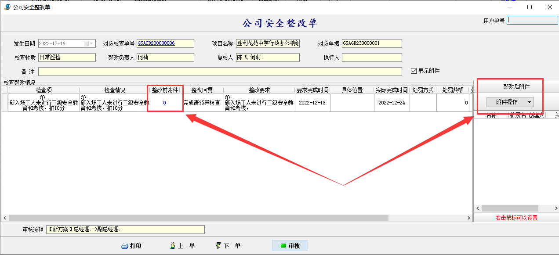Toggle the 显示附件 checkbox
559x255 pixels.
(413, 71)
